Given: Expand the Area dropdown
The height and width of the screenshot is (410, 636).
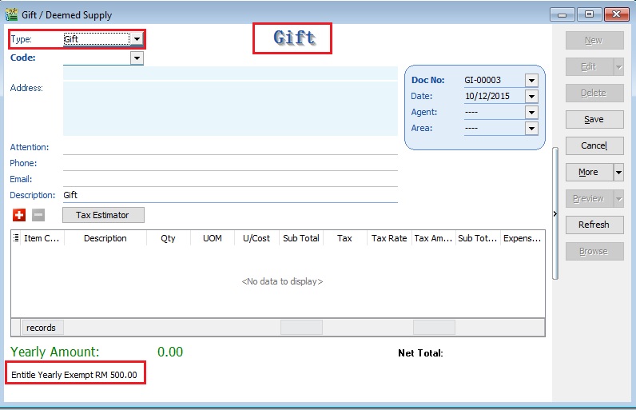Looking at the screenshot, I should [531, 129].
